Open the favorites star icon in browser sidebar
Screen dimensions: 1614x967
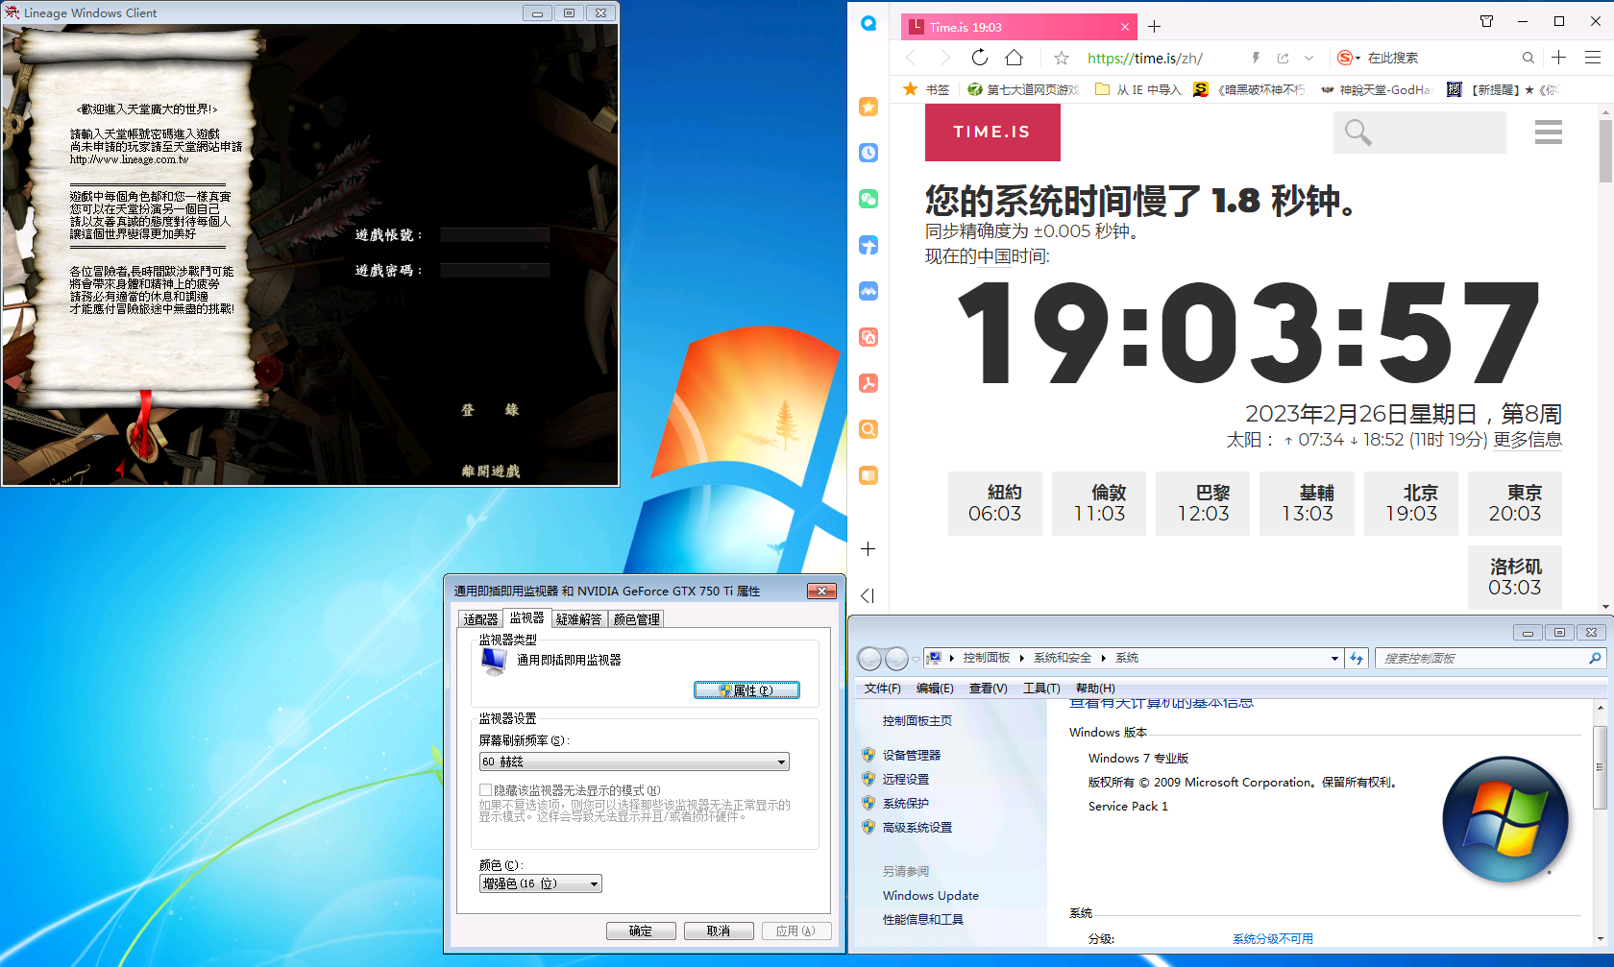[868, 107]
